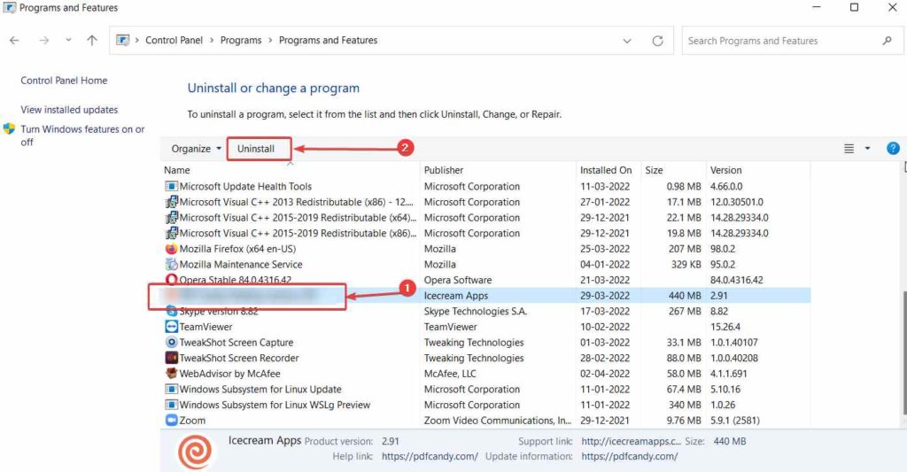This screenshot has height=472, width=907.
Task: Click the Visual C++ 2013 Redistributable icon
Action: click(x=171, y=202)
